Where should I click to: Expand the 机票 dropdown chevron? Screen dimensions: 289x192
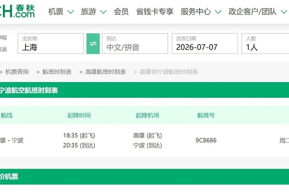(71, 12)
